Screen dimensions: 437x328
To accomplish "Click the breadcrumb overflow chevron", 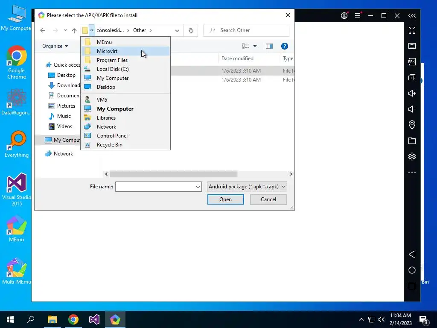I will click(92, 30).
